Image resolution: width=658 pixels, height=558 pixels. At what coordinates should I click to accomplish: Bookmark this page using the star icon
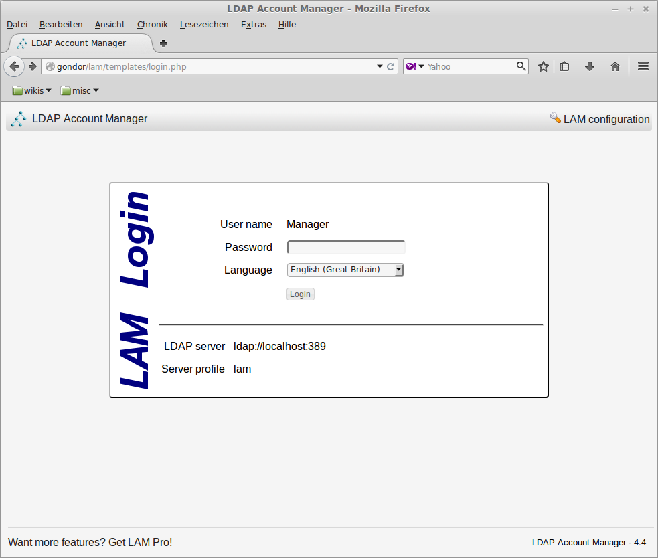click(x=544, y=66)
